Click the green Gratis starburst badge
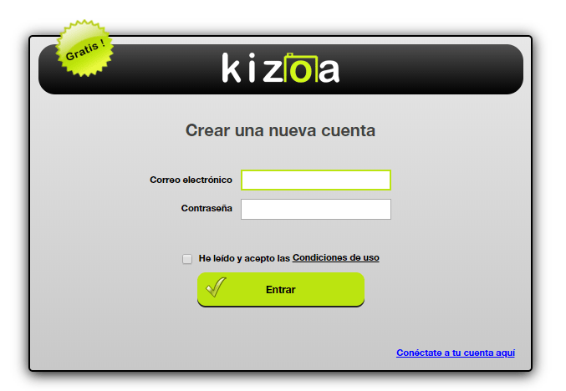The height and width of the screenshot is (391, 566). point(84,48)
